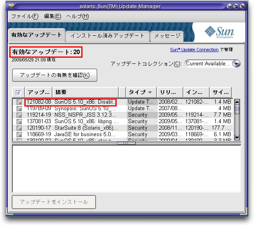This screenshot has width=254, height=226.
Task: Check the box for NSS_NSPR_JSS update 119214-19
Action: [19, 115]
